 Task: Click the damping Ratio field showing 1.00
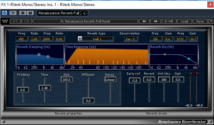(x=34, y=39)
